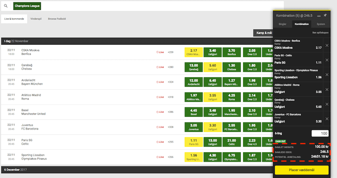
Task: Toggle CSKA Moskva 2.17 odds
Action: 193,52
